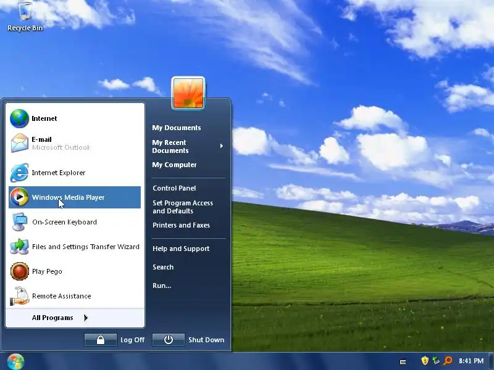Open My Documents
This screenshot has height=370, width=494.
pos(177,128)
